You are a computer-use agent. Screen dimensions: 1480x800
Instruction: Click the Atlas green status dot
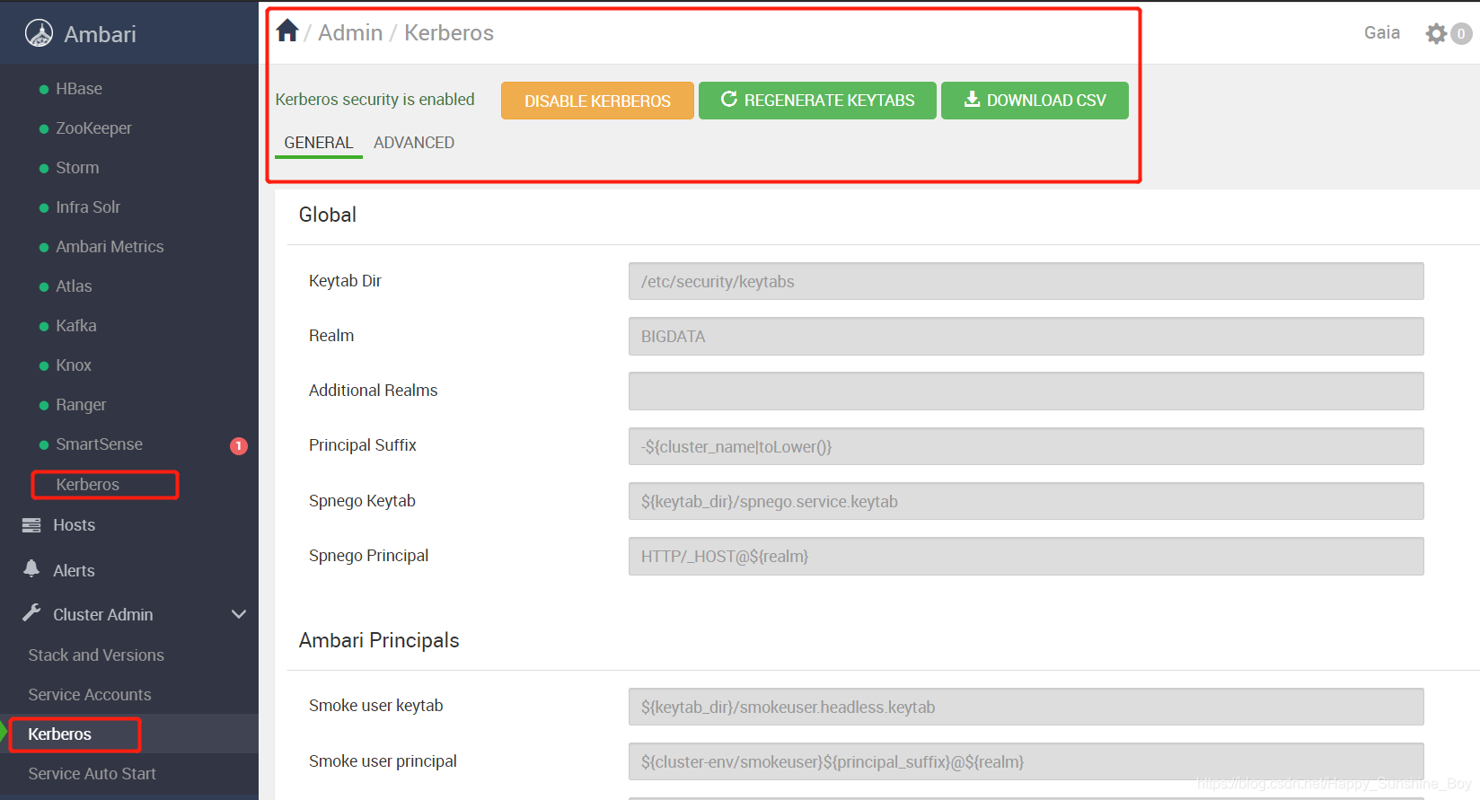[x=44, y=287]
